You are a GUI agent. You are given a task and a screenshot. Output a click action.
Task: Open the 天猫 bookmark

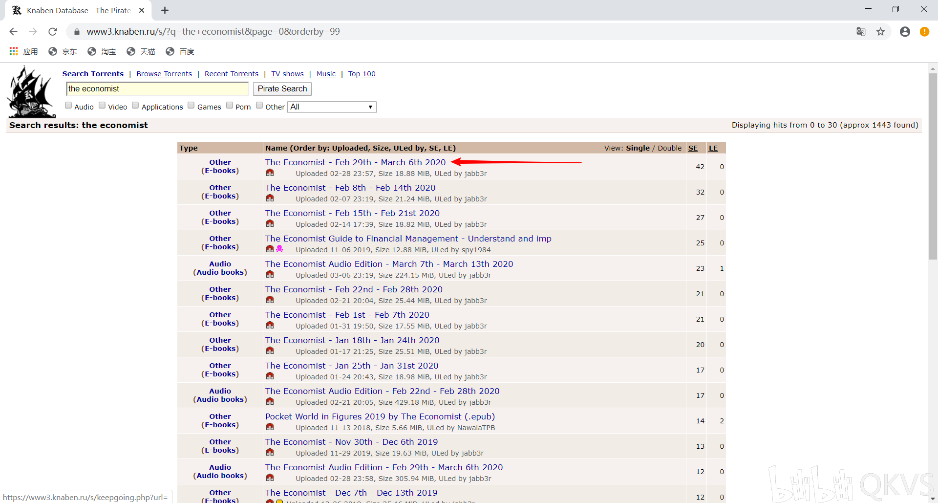pos(141,51)
